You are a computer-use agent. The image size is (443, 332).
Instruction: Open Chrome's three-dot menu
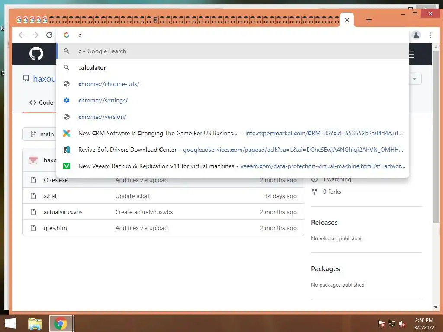[x=430, y=35]
